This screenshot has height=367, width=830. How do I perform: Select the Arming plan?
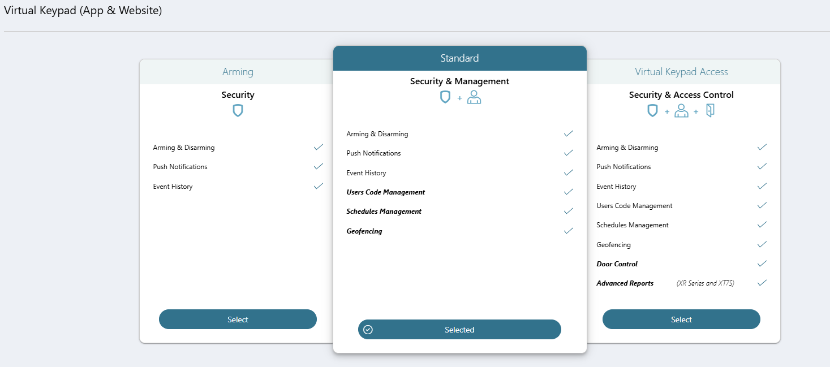(238, 319)
